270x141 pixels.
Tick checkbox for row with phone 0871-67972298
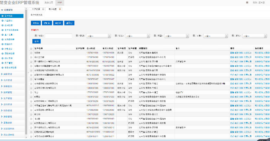[31, 70]
